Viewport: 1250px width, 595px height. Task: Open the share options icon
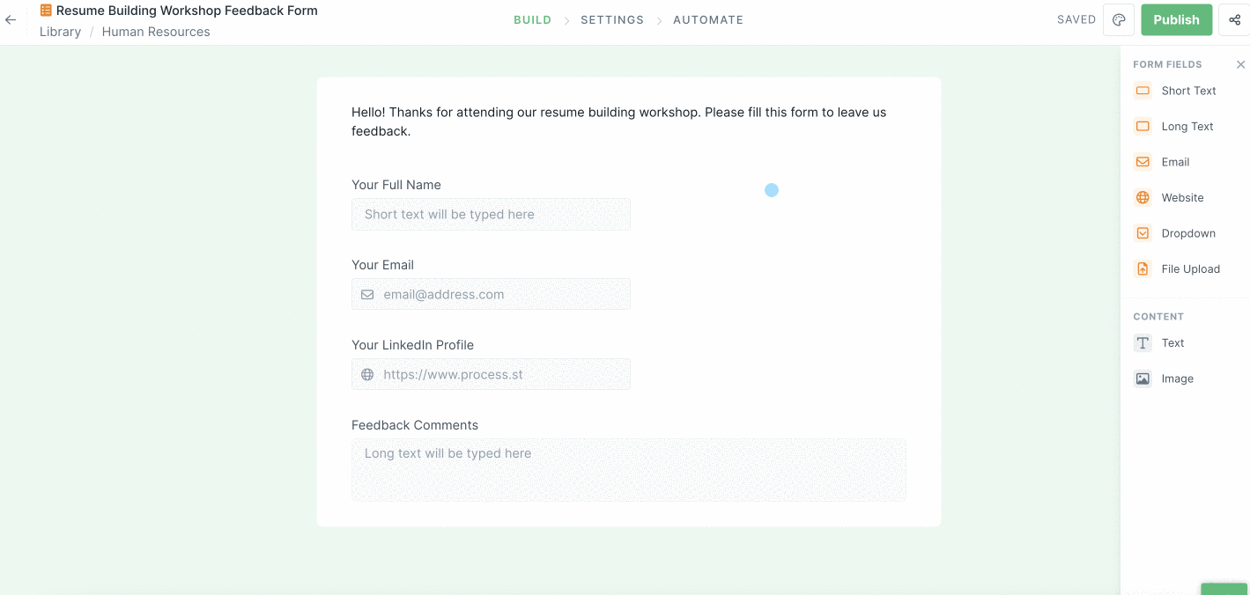[1235, 18]
